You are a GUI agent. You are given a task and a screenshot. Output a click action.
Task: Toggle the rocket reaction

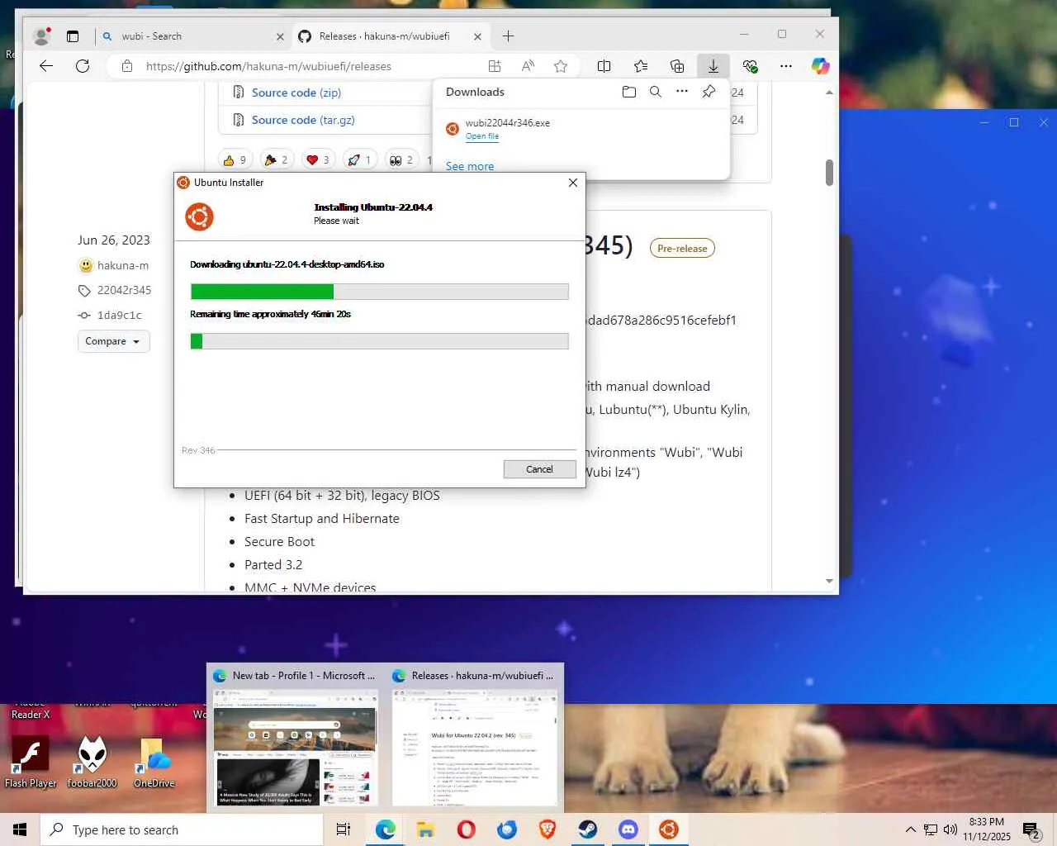[x=360, y=160]
